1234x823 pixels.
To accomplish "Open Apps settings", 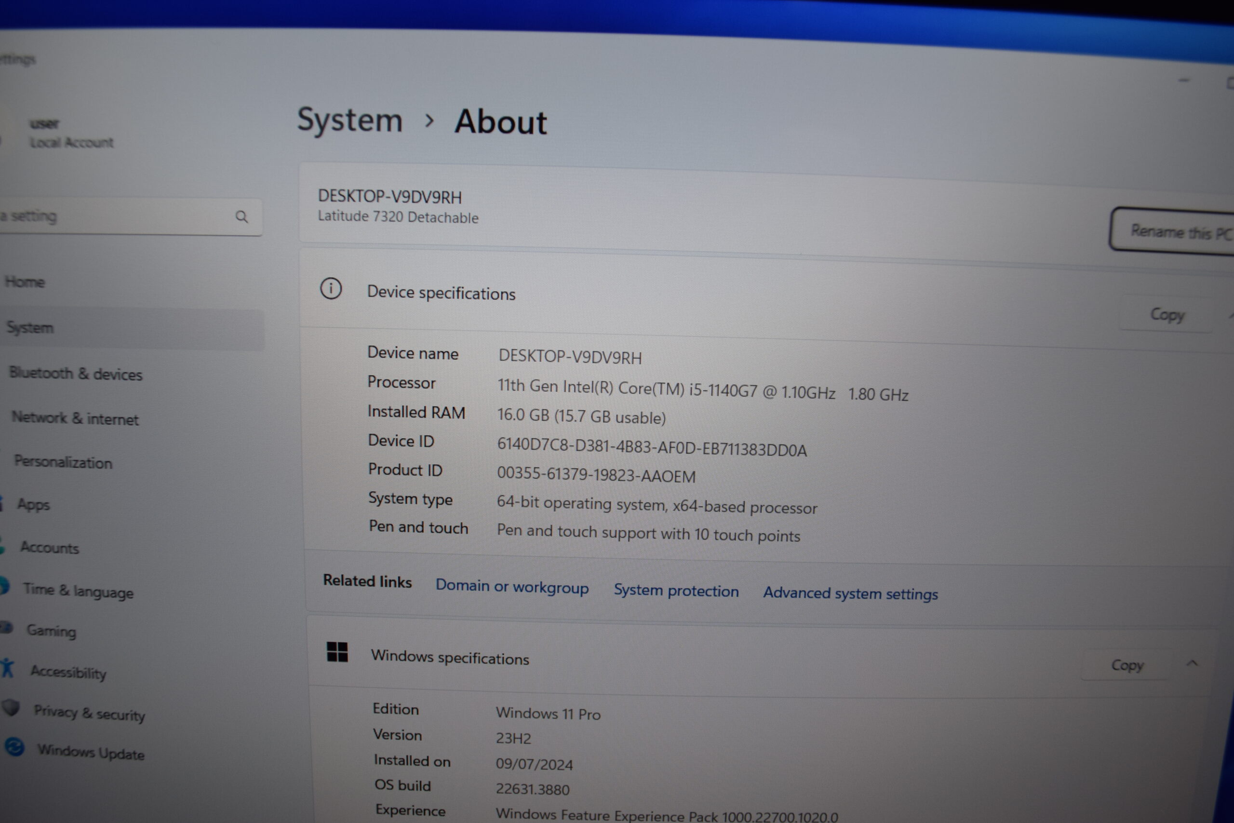I will coord(34,504).
